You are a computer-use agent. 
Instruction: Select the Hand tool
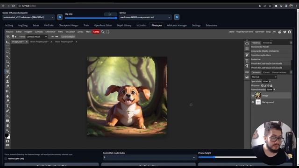coord(7,126)
